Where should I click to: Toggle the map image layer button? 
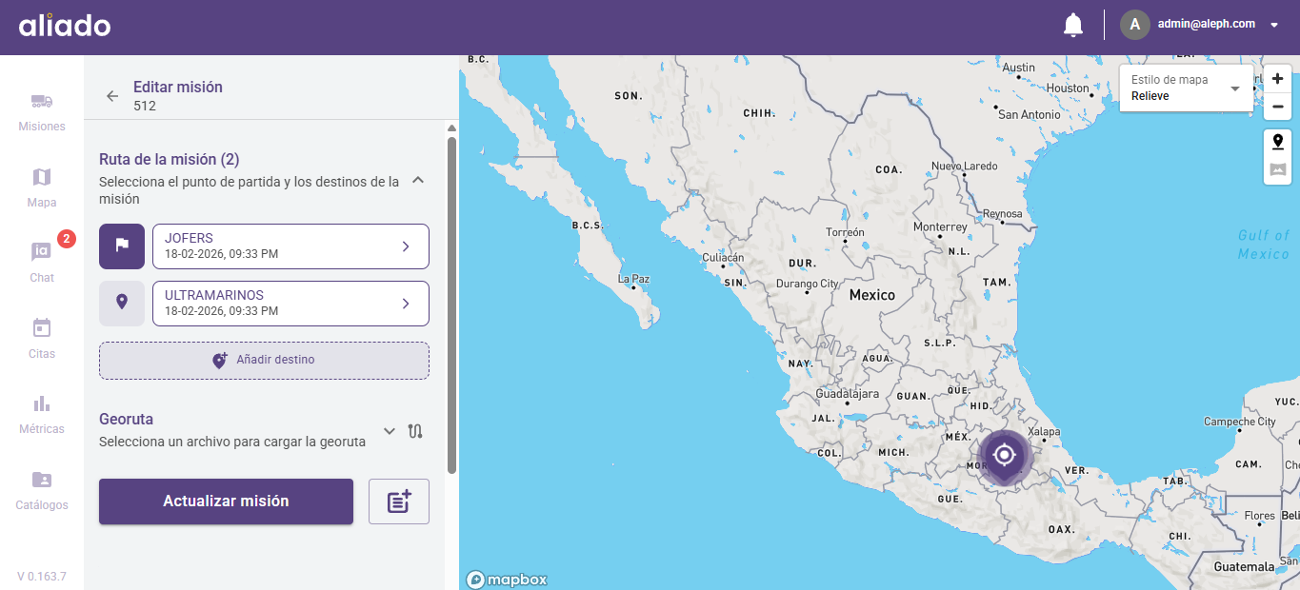pyautogui.click(x=1277, y=170)
